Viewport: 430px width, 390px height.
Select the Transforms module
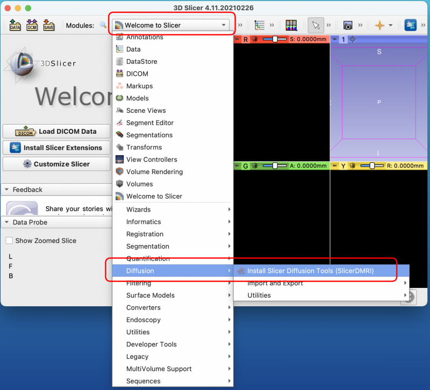point(173,147)
